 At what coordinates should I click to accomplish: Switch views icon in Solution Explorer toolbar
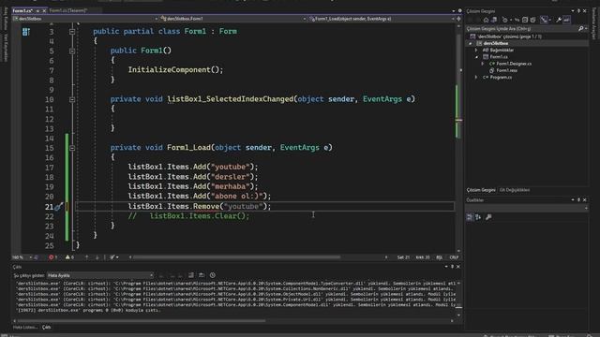pos(494,20)
